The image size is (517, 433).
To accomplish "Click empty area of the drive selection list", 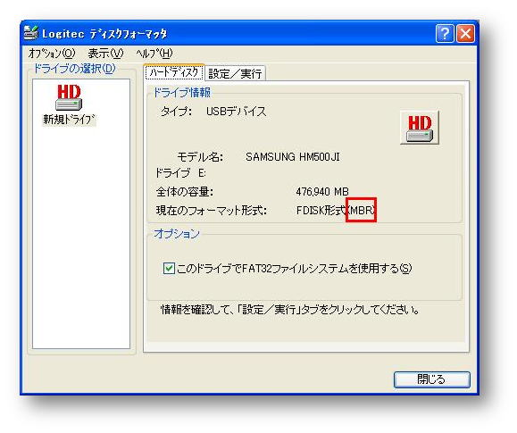I will point(81,237).
